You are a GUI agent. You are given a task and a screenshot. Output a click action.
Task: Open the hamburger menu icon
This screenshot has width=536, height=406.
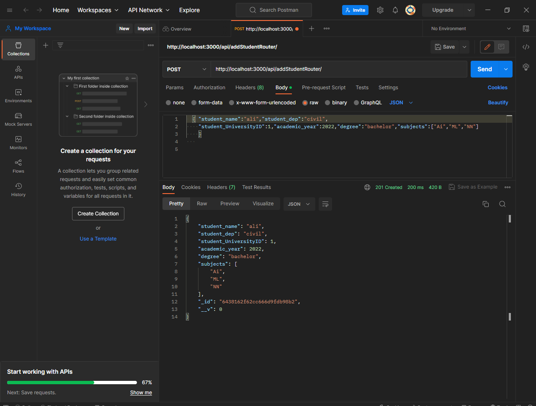[10, 10]
